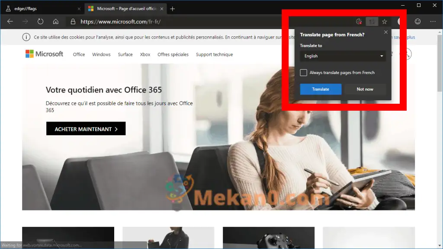Enable Always translate pages from French

pyautogui.click(x=304, y=73)
